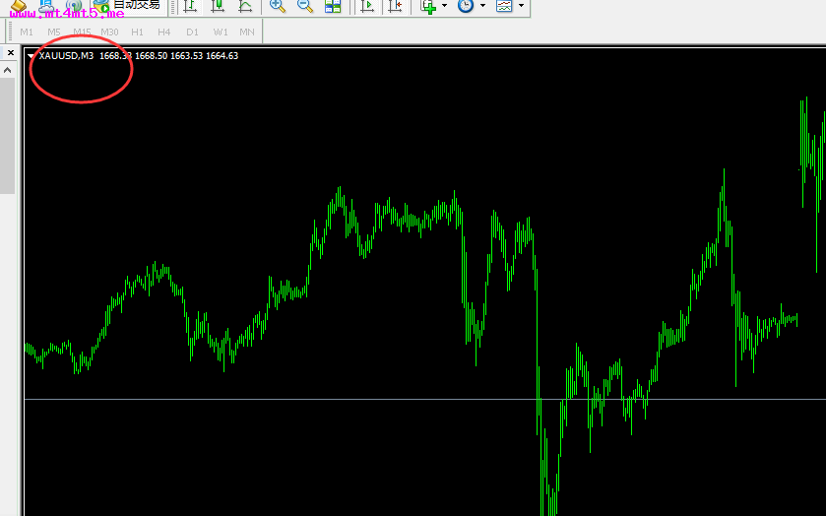Zoom out of the chart
This screenshot has width=826, height=516.
(305, 6)
